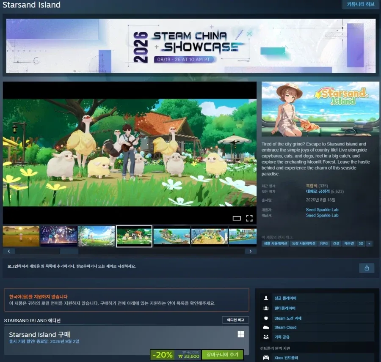Select the 건설 tag
Screen dimensions: 381x362
[336, 244]
